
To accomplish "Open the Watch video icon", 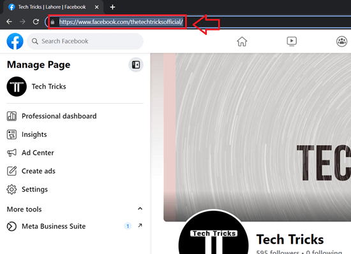I will pos(292,41).
